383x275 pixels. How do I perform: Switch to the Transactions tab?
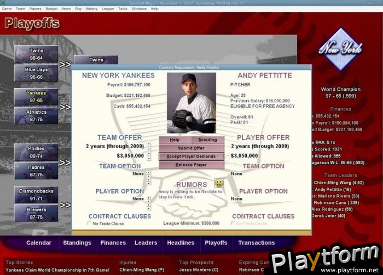coord(257,243)
